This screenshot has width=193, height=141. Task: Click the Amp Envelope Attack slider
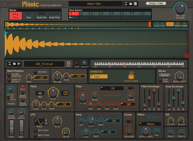click(169, 105)
